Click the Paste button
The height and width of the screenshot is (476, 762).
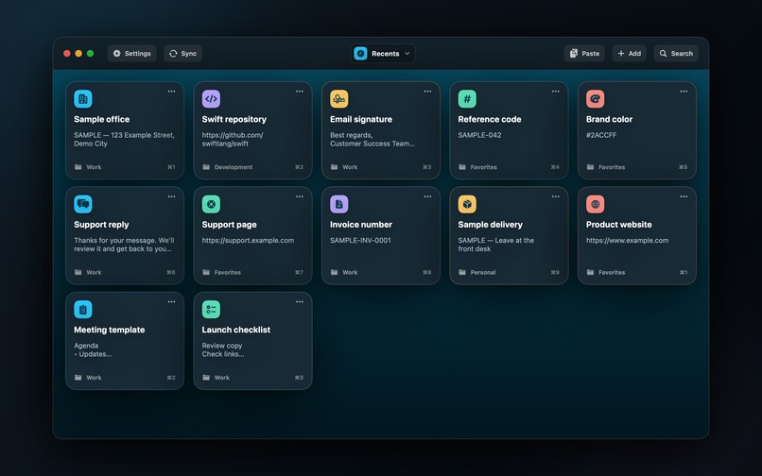point(584,54)
